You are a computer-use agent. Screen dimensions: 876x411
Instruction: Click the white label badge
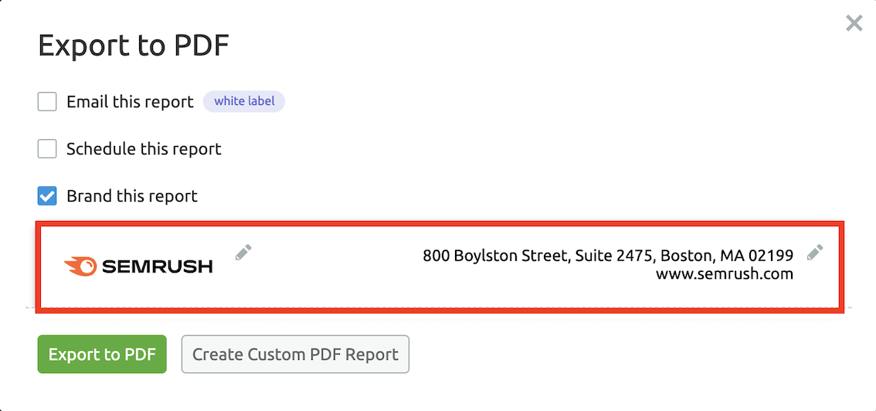tap(244, 101)
